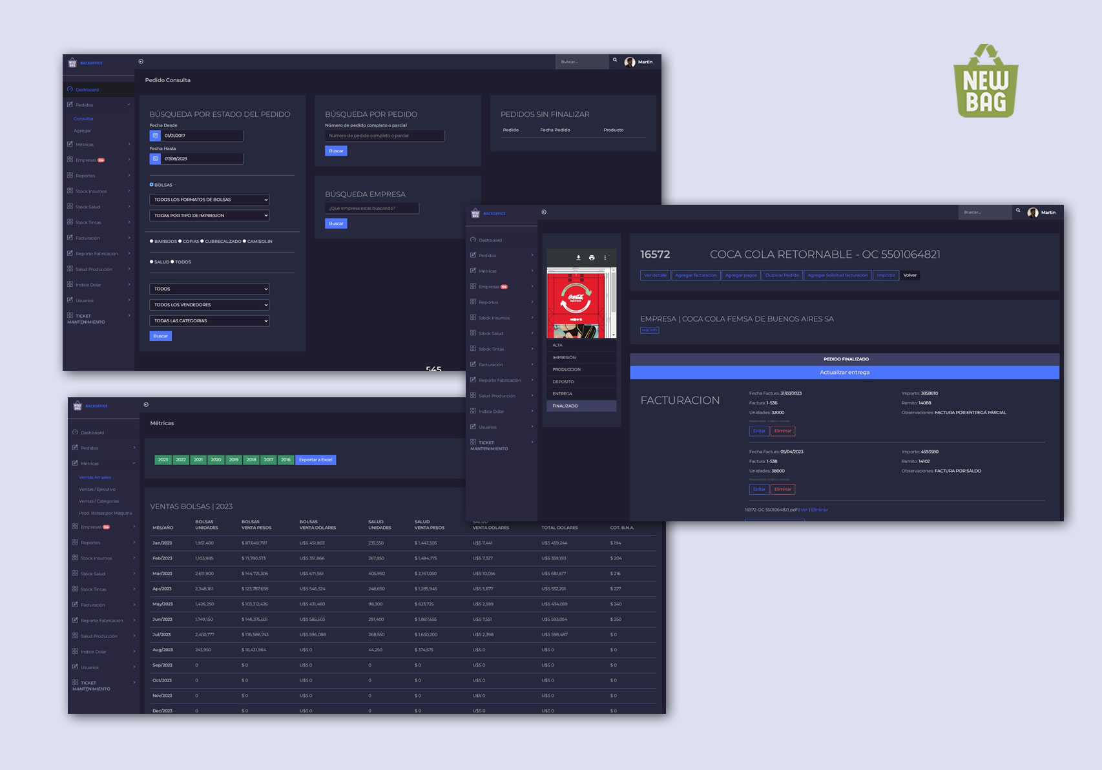Click Salud Producción icon in order 16572 sidebar
Screen dimensions: 1102x770
click(x=473, y=395)
